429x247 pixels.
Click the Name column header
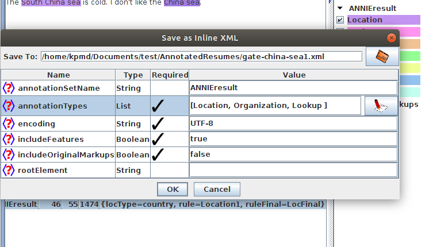tap(58, 75)
